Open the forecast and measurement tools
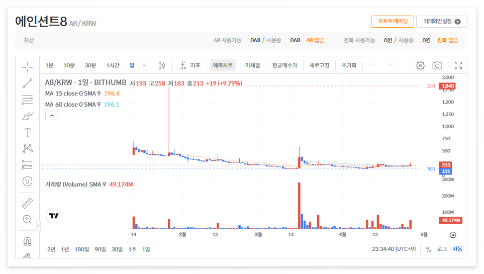Viewport: 484px width, 274px height. click(28, 165)
